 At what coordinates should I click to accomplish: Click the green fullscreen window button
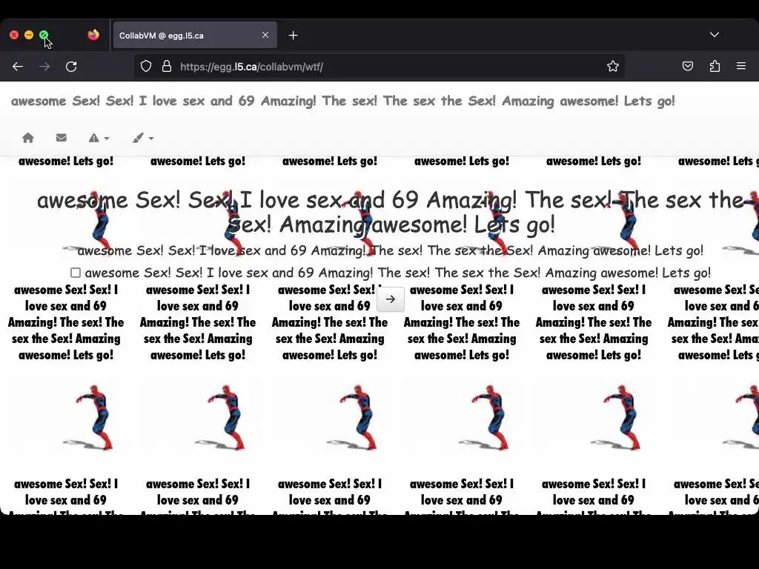coord(44,35)
